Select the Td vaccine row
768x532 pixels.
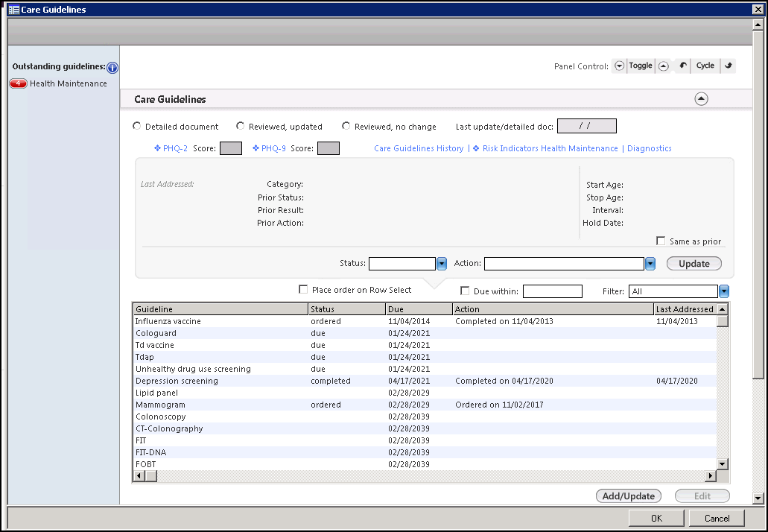point(425,345)
